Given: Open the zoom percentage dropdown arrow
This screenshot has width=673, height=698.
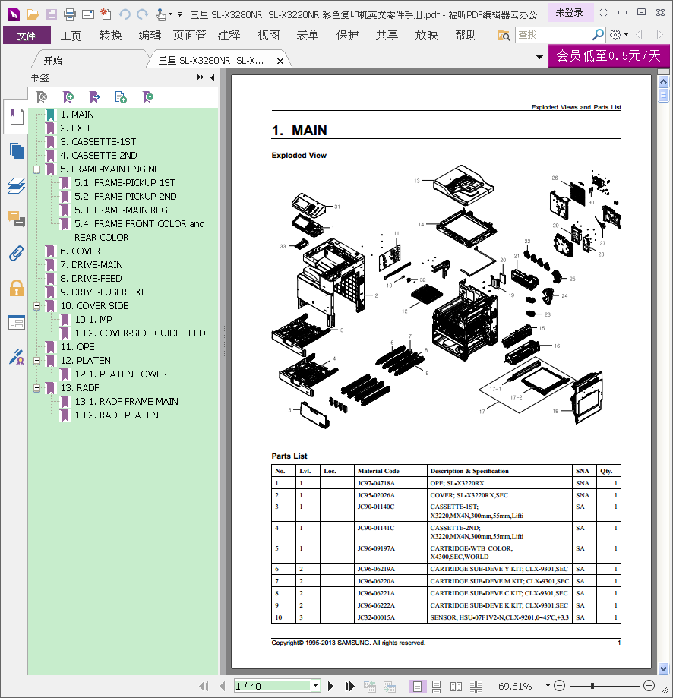Looking at the screenshot, I should click(548, 686).
